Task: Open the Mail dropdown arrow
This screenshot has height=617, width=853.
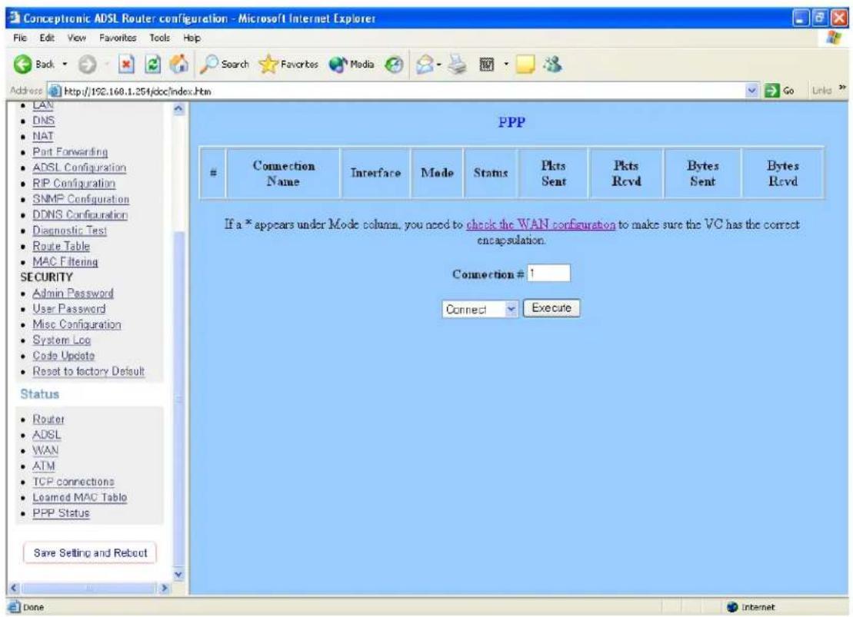Action: (438, 65)
